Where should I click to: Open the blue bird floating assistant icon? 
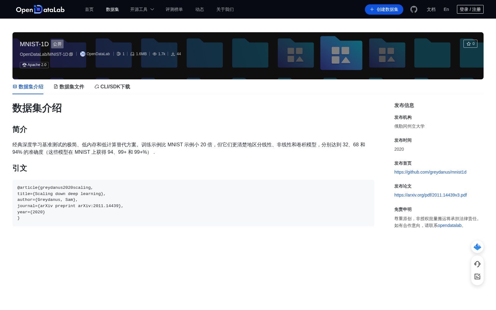[477, 247]
